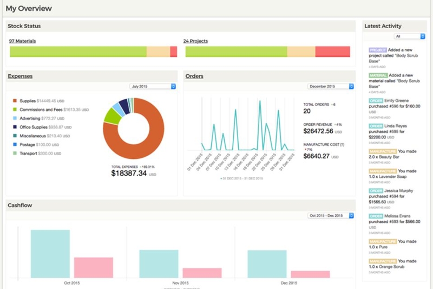Click the Stock Status heading
Screen dimensions: 433x289
24,26
